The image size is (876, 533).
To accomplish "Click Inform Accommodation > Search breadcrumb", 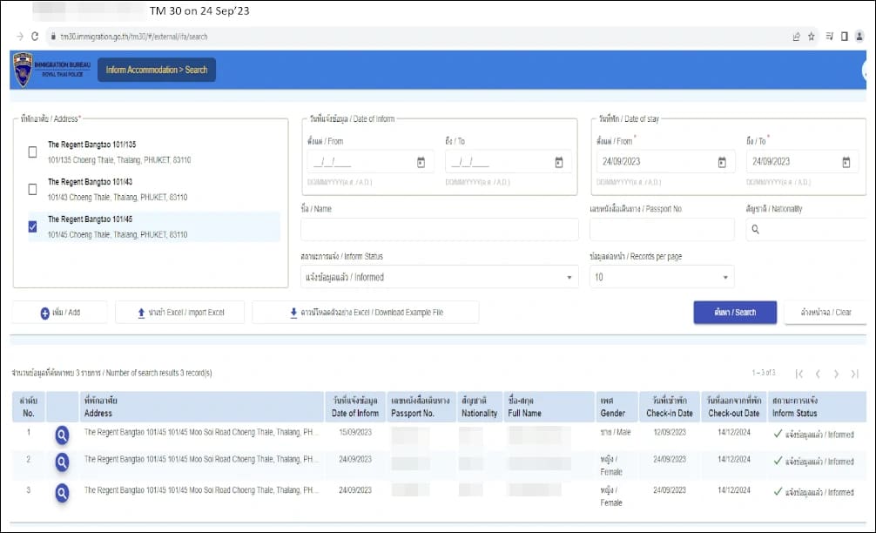I will (157, 70).
